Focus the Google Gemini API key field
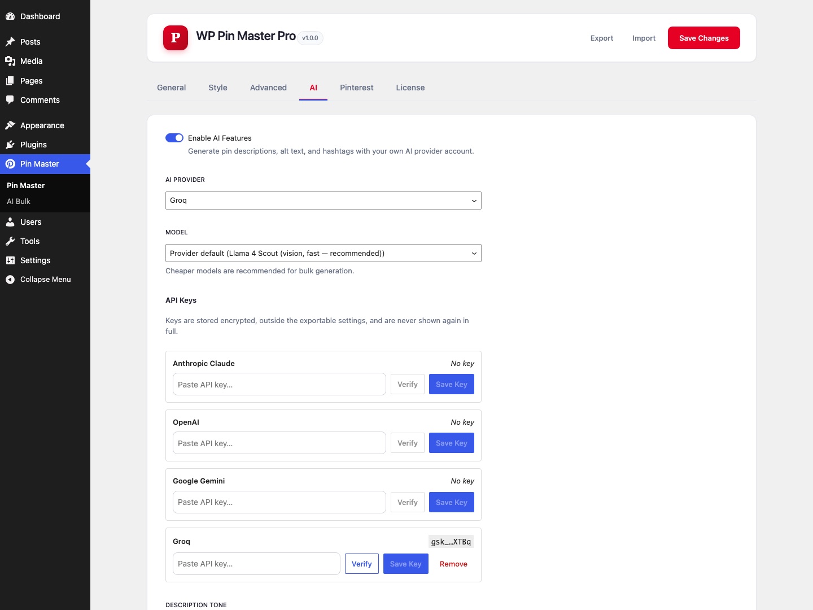The height and width of the screenshot is (610, 813). click(x=279, y=502)
